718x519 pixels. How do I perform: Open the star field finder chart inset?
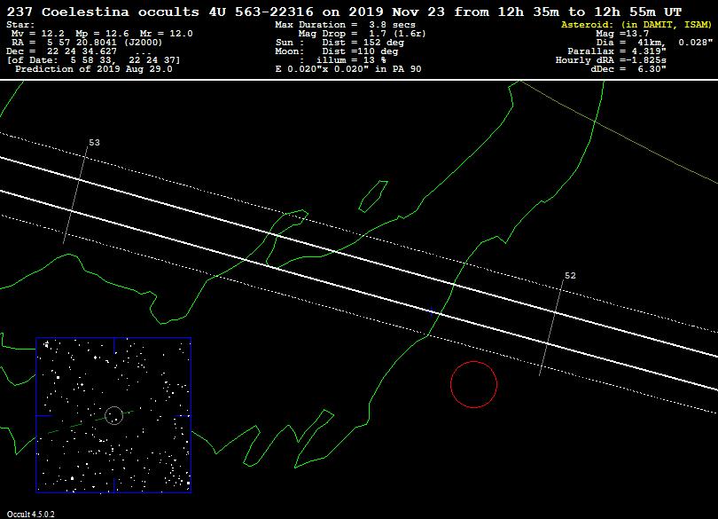point(113,415)
